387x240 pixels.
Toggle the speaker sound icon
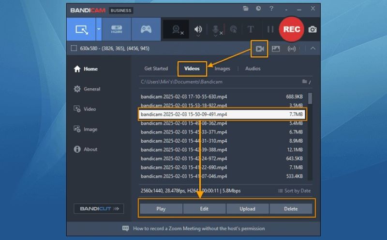(x=198, y=29)
